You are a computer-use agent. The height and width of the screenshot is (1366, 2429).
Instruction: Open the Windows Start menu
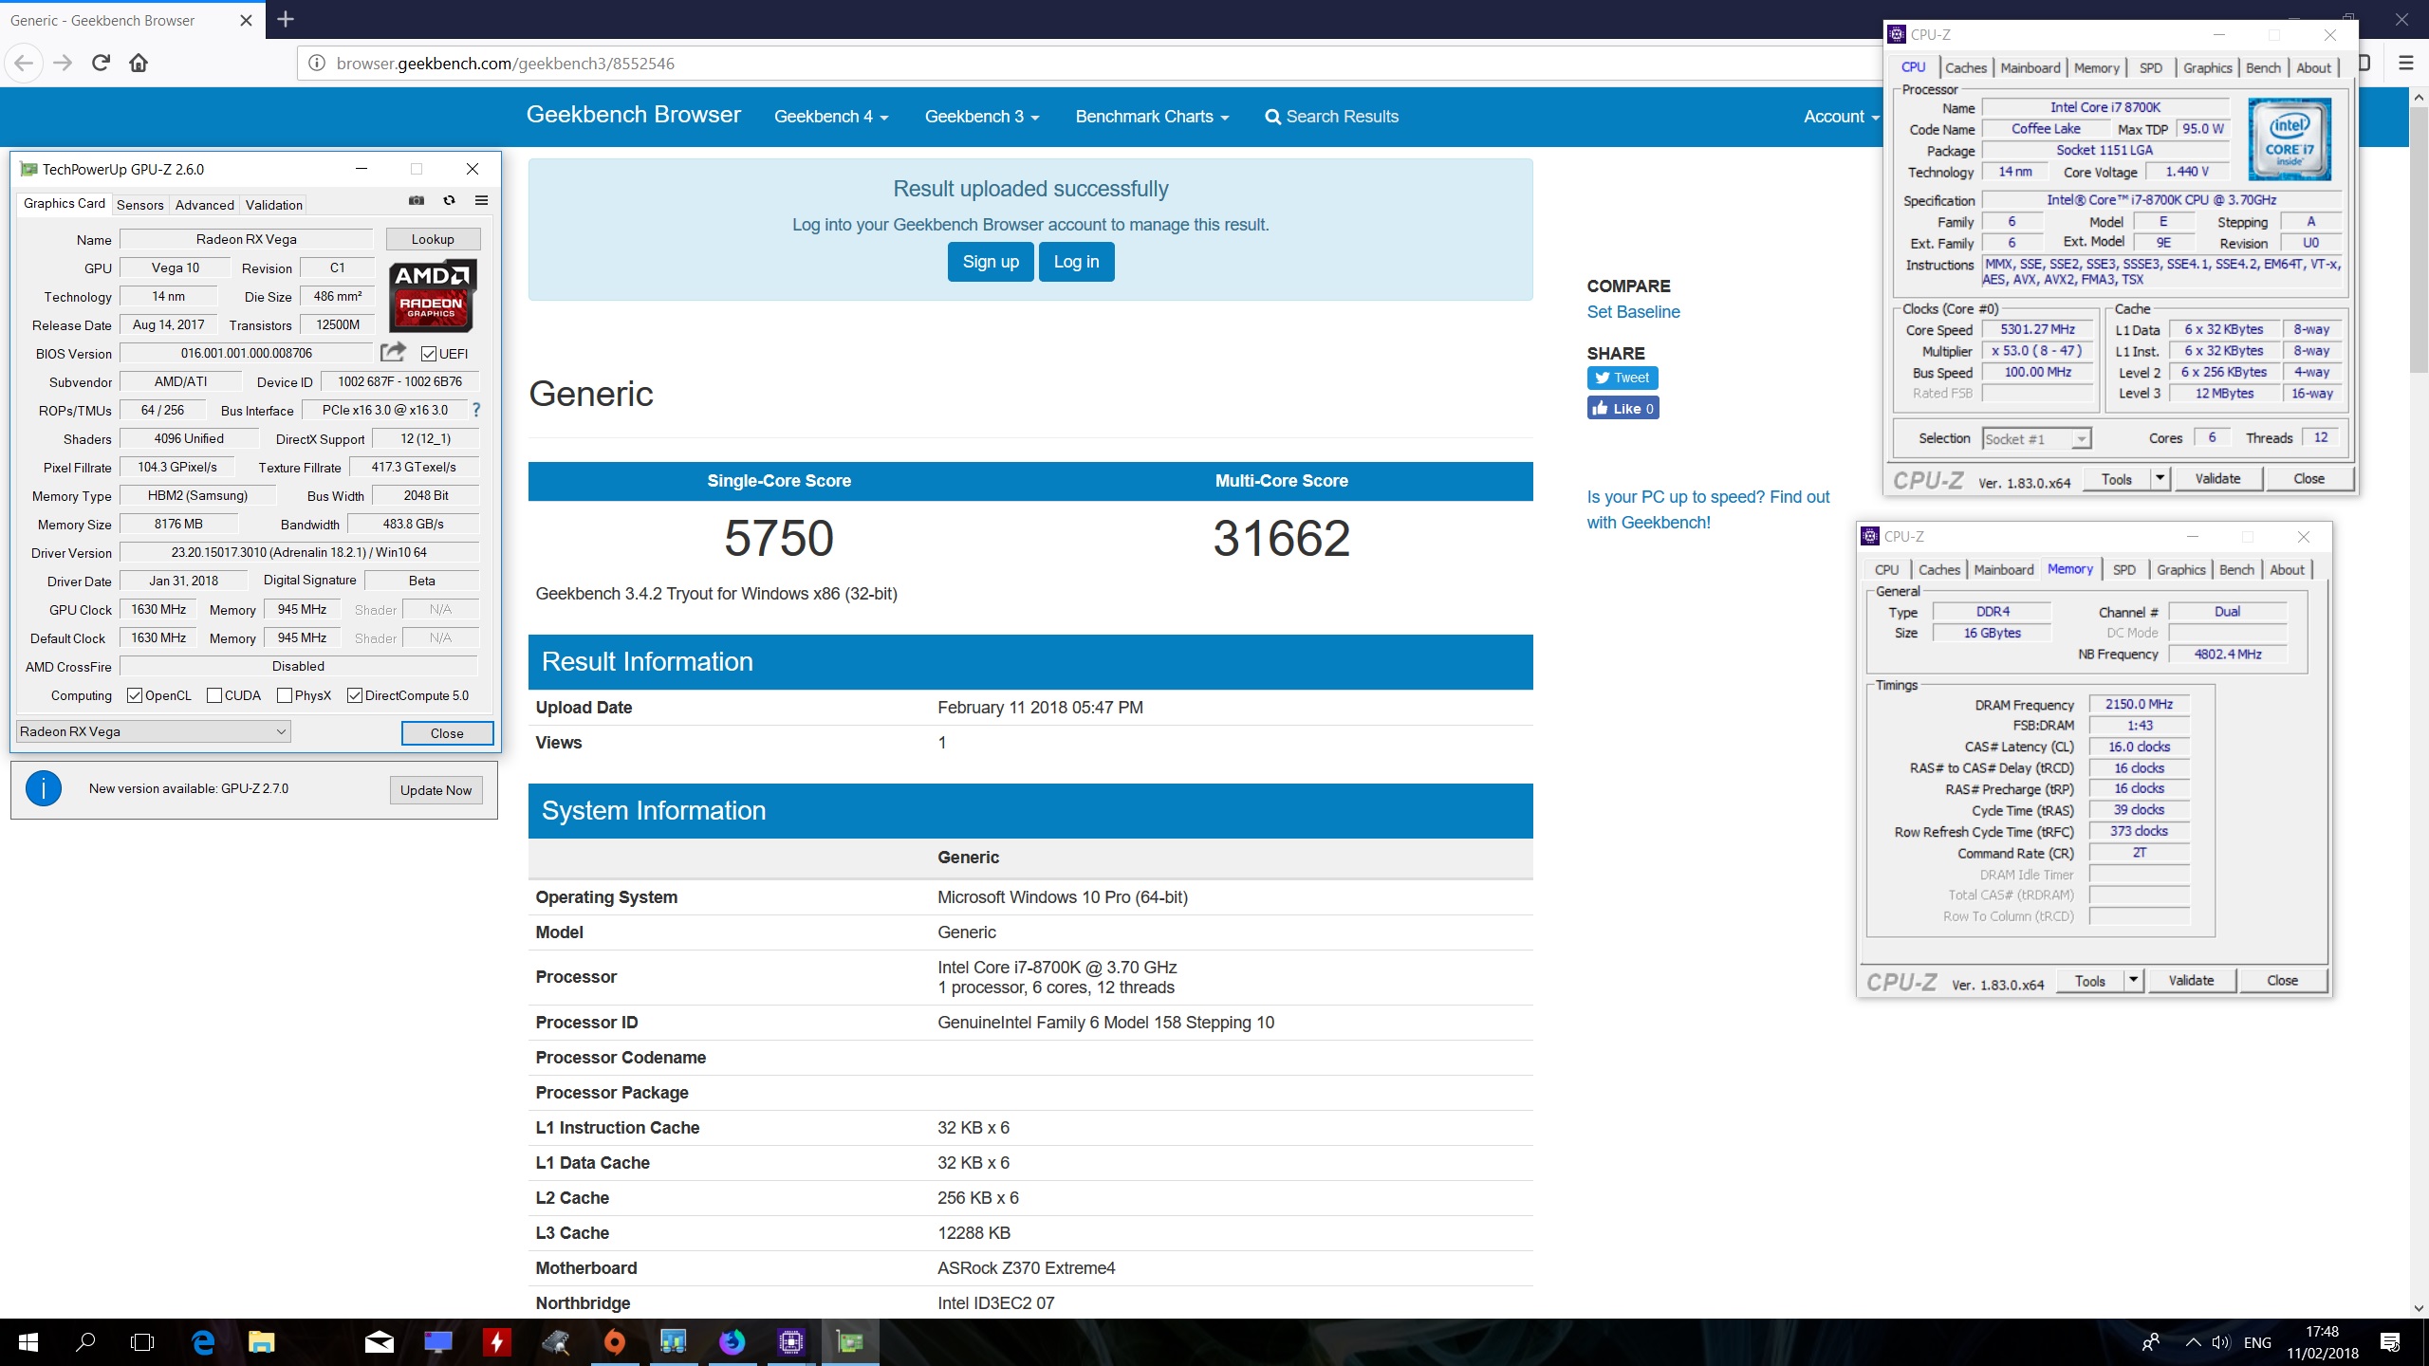(28, 1341)
